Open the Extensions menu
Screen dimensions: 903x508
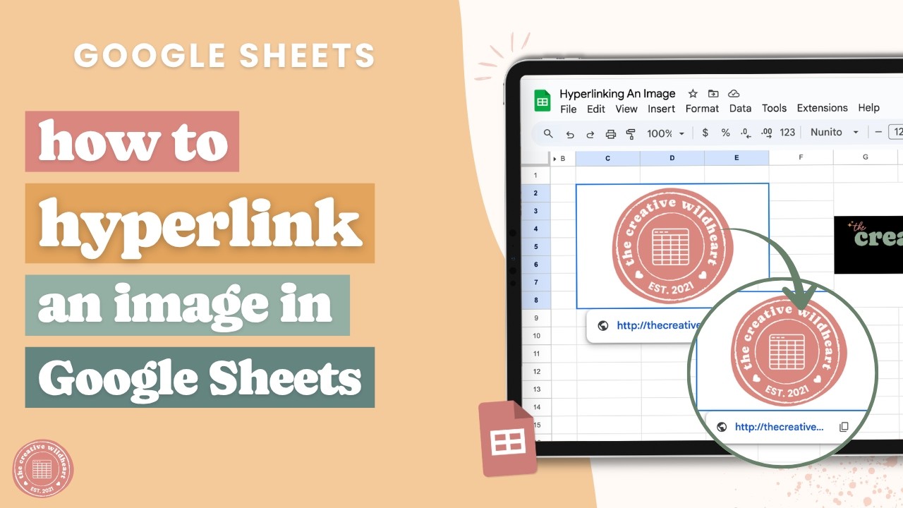pyautogui.click(x=823, y=108)
